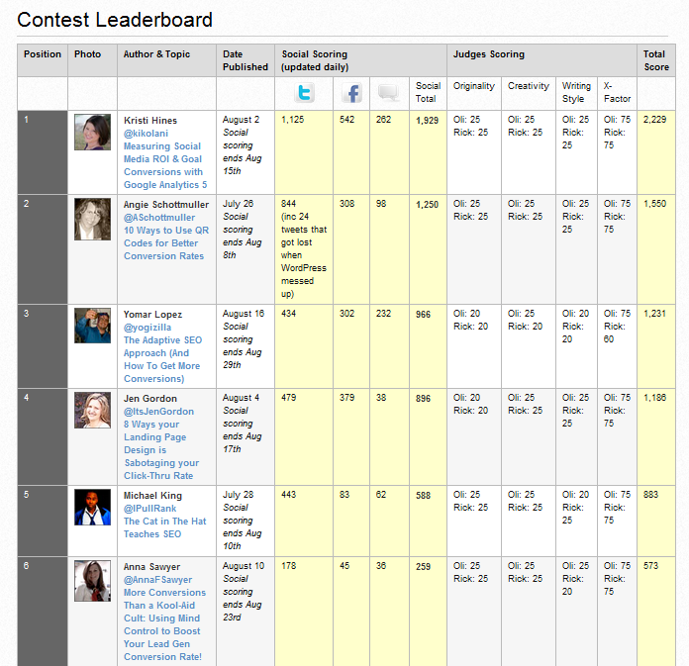Click Angie Schottmuller's total score 1,550
This screenshot has height=666, width=689.
tap(654, 204)
